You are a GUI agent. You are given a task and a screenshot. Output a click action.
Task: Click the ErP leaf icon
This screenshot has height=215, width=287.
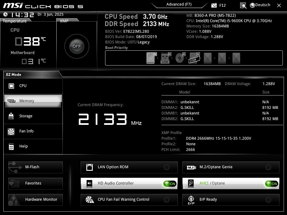[x=191, y=200]
